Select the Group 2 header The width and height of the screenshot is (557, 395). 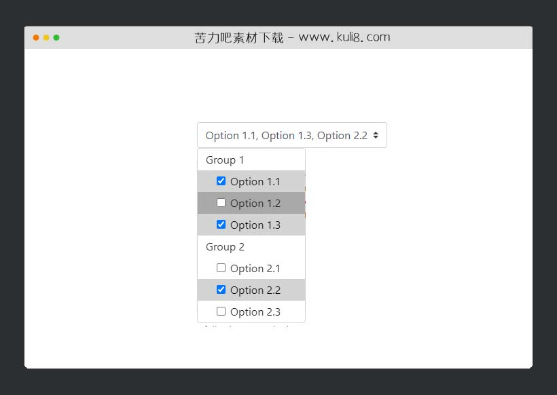(225, 247)
